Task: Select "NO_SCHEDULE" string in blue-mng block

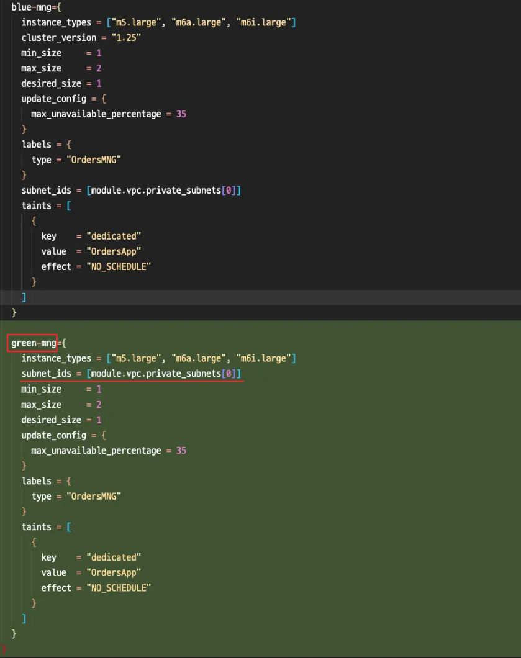Action: pyautogui.click(x=119, y=267)
